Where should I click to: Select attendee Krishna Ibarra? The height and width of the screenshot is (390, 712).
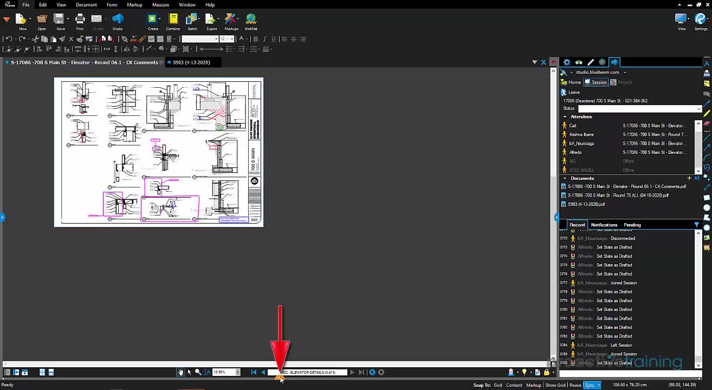point(581,134)
